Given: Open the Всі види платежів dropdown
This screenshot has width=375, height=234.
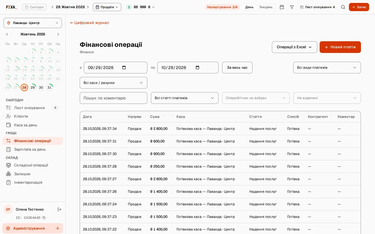Looking at the screenshot, I should click(327, 68).
